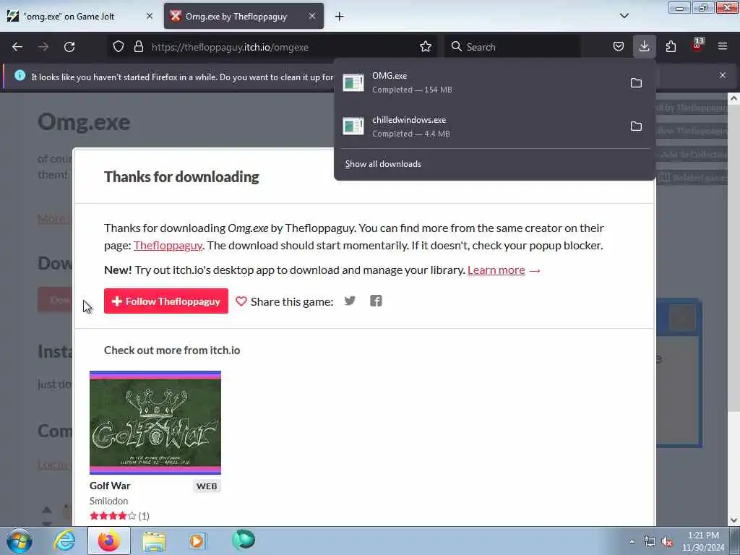Select the Omg.exe by Thefloppaguy tab

244,16
